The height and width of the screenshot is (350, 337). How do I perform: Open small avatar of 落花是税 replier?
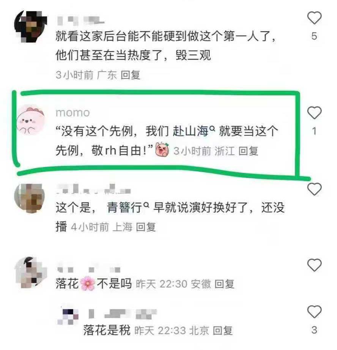pyautogui.click(x=68, y=316)
